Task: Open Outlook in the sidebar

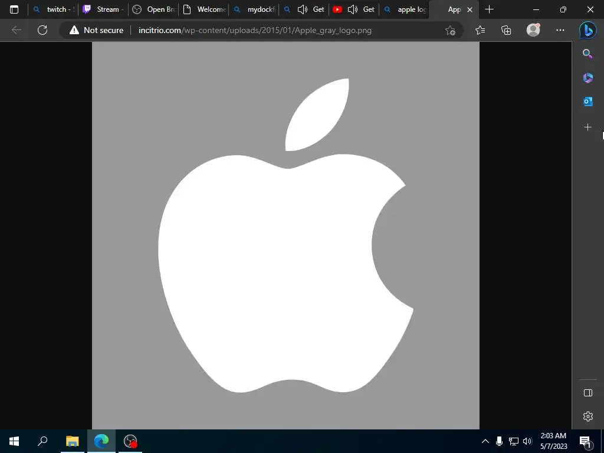Action: pyautogui.click(x=587, y=101)
